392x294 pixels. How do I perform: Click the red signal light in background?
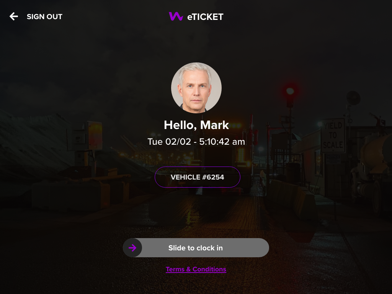[x=290, y=91]
